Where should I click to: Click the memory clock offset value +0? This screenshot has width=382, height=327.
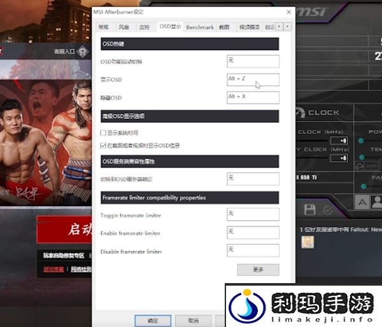(x=339, y=158)
